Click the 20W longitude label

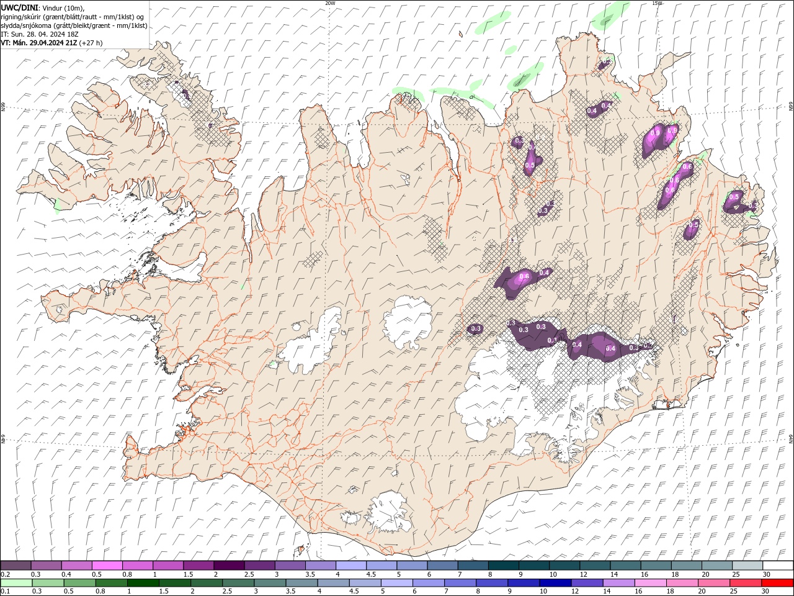(x=330, y=3)
